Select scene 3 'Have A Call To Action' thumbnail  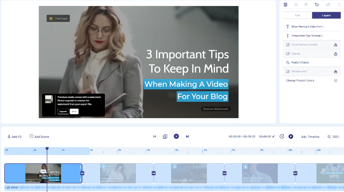click(260, 174)
